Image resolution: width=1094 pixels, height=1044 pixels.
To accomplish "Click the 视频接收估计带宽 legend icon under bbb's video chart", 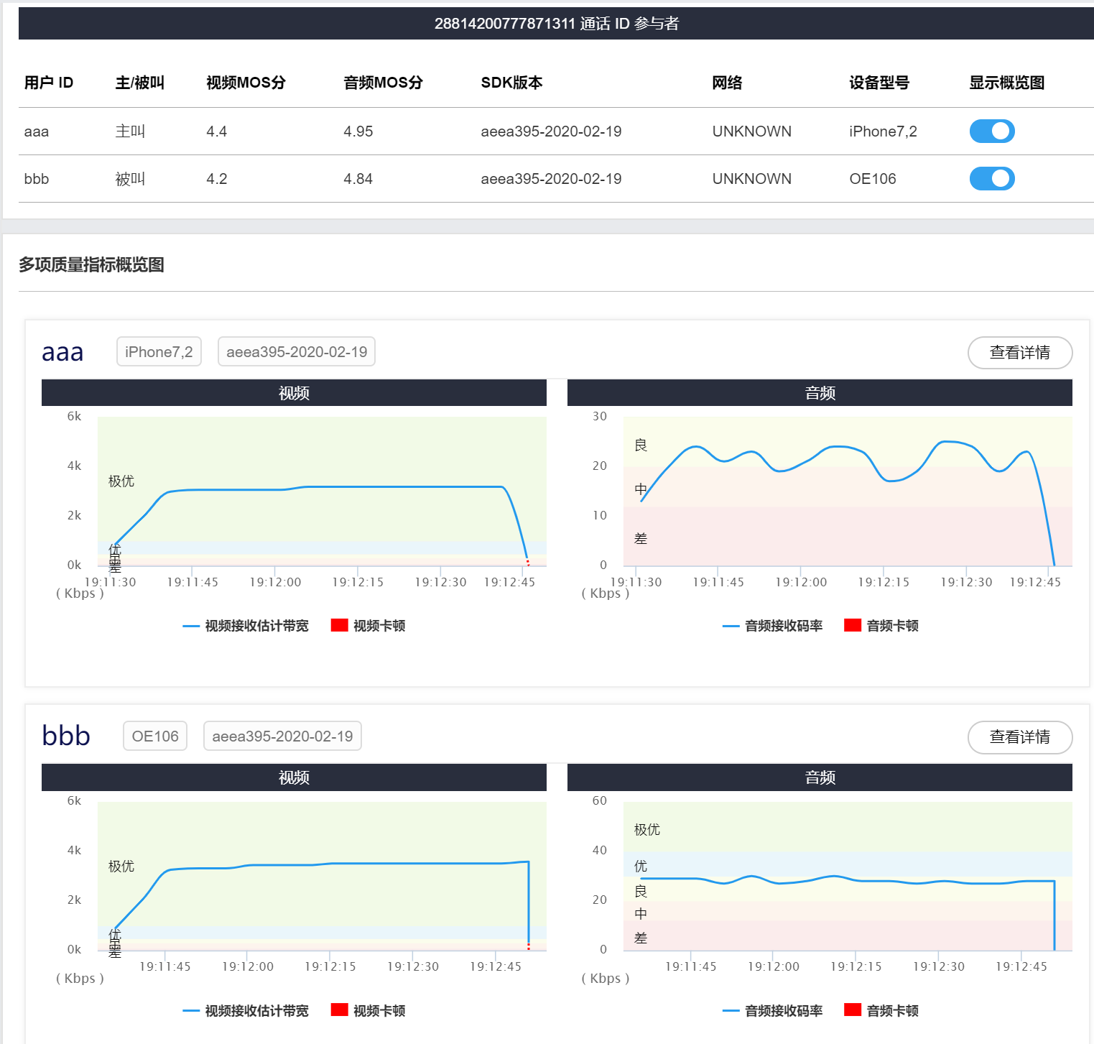I will pos(190,1010).
